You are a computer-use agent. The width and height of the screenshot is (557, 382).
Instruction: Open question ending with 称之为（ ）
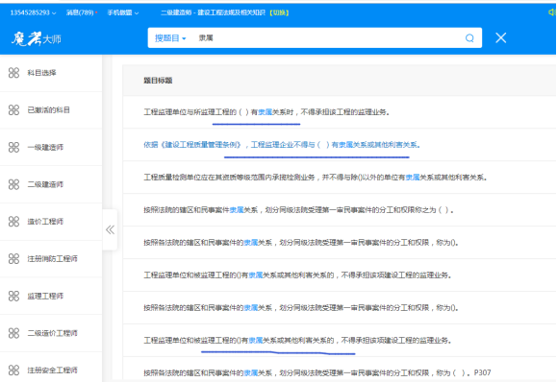pos(299,210)
